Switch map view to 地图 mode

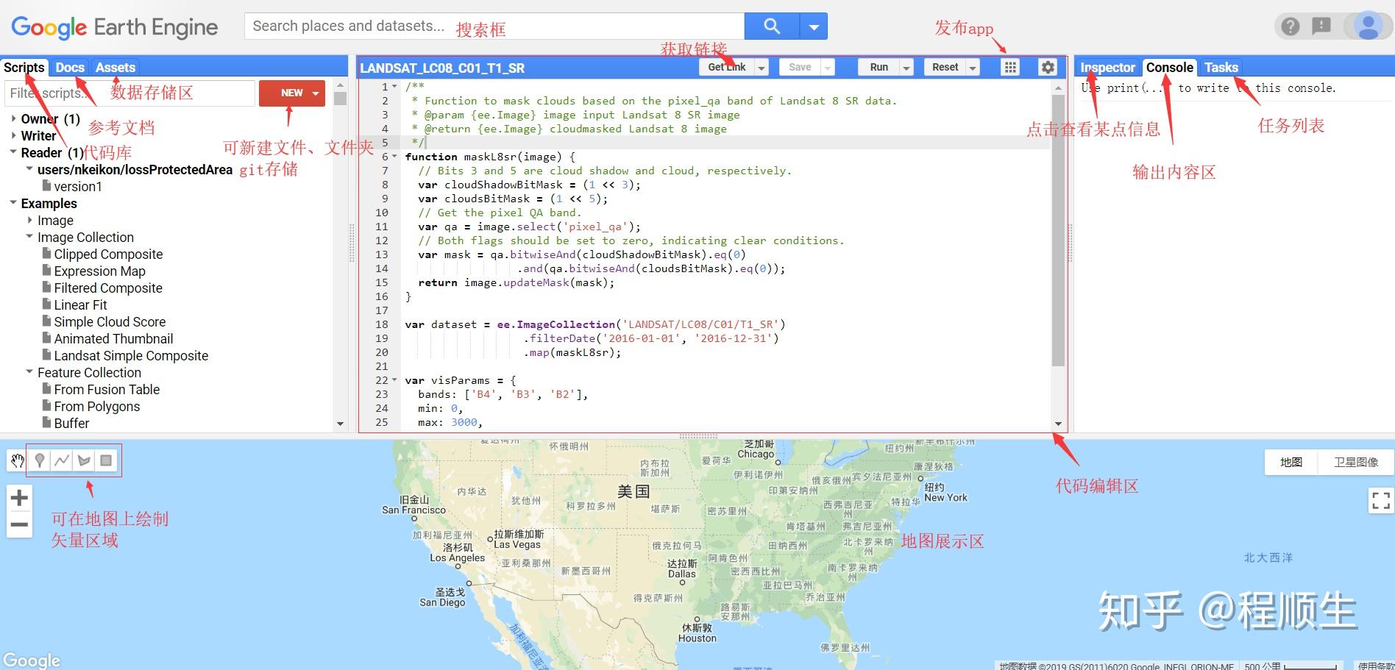(1290, 461)
